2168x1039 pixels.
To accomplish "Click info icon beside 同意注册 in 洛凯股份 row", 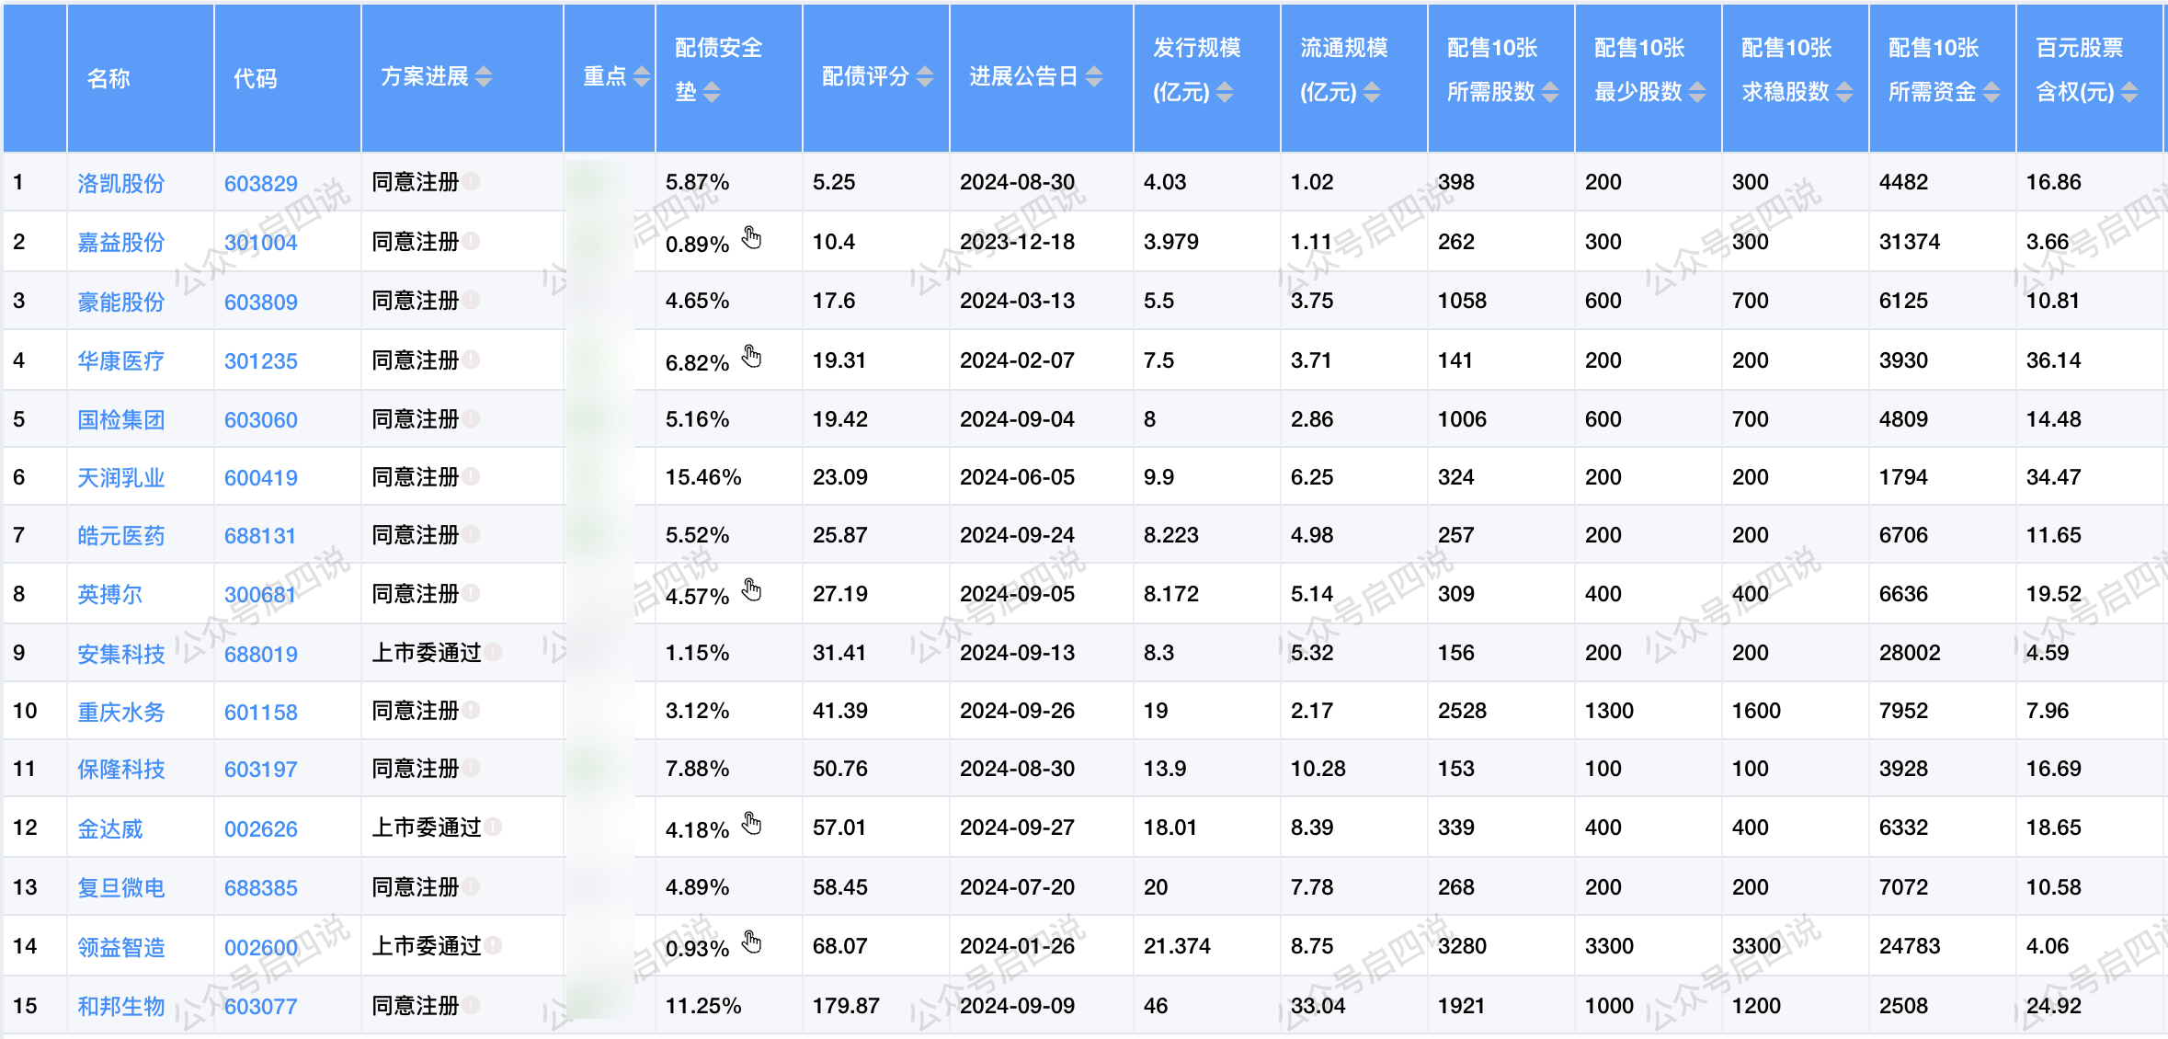I will (x=472, y=181).
